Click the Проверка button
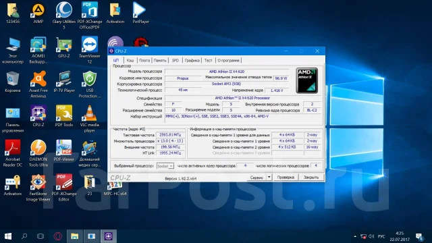This screenshot has width=432, height=243. tap(286, 178)
